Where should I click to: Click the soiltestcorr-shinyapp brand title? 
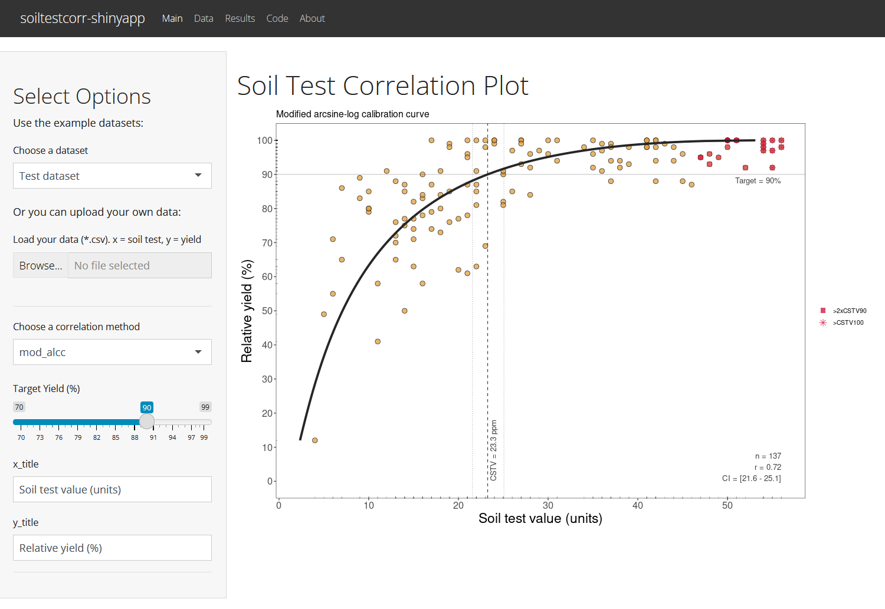(x=83, y=18)
